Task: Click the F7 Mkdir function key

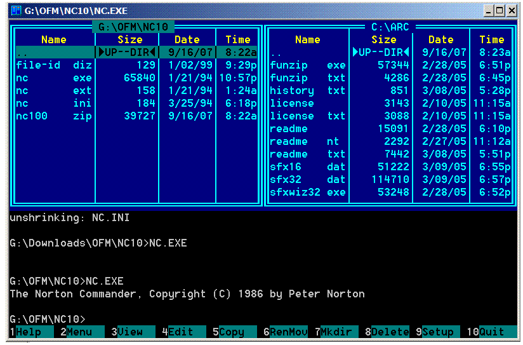Action: (336, 332)
